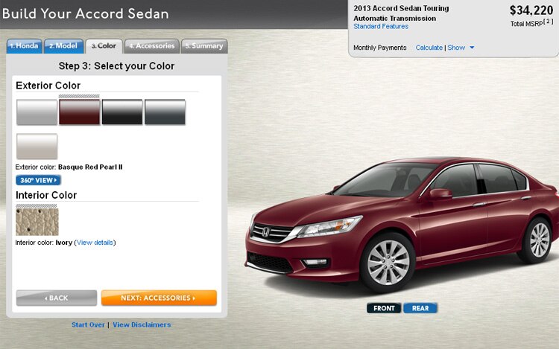Viewport: 559px width, 349px height.
Task: Pick the black exterior color swatch
Action: [x=122, y=112]
